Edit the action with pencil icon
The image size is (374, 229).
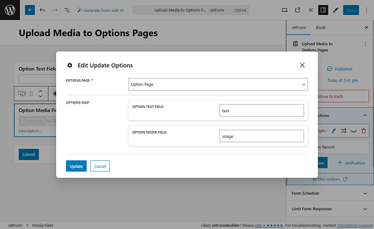pyautogui.click(x=333, y=130)
